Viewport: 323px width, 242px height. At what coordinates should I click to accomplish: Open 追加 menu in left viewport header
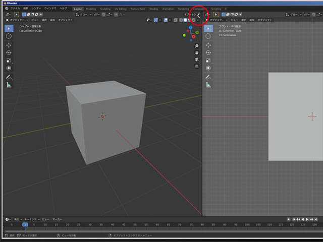click(52, 20)
